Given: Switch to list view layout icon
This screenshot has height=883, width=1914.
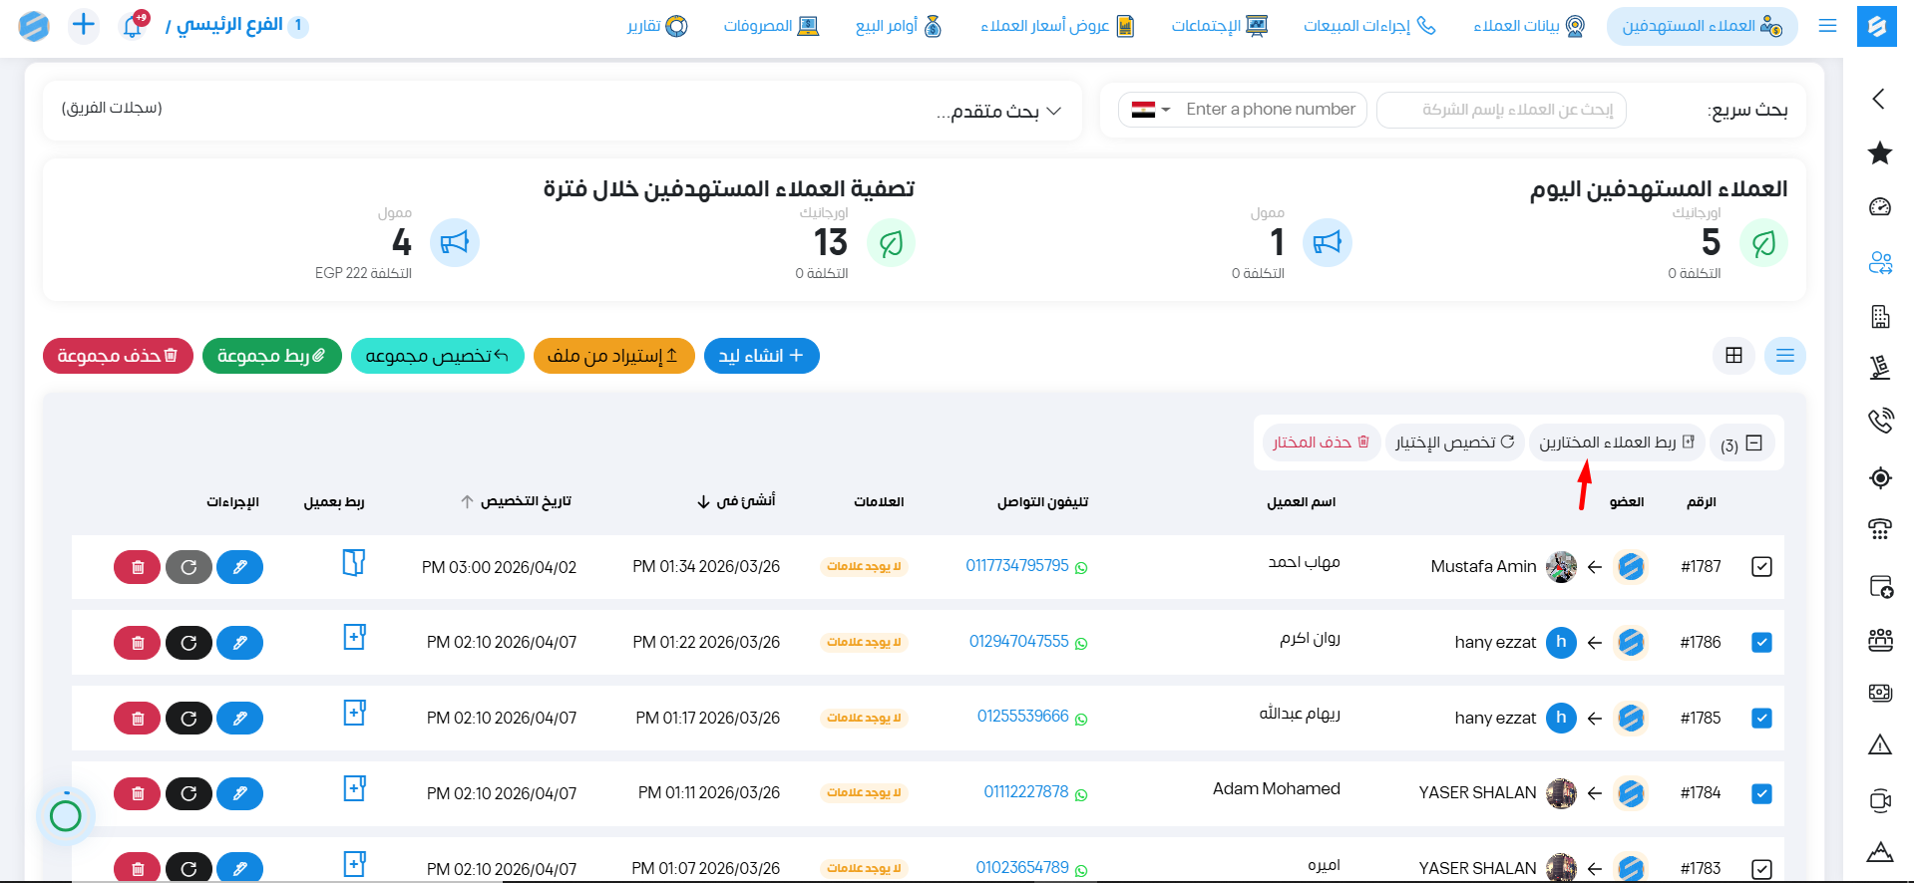Looking at the screenshot, I should tap(1784, 356).
